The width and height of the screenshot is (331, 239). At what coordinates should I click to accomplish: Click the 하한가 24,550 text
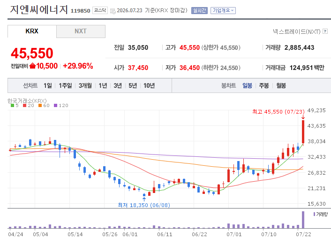[x=221, y=68]
